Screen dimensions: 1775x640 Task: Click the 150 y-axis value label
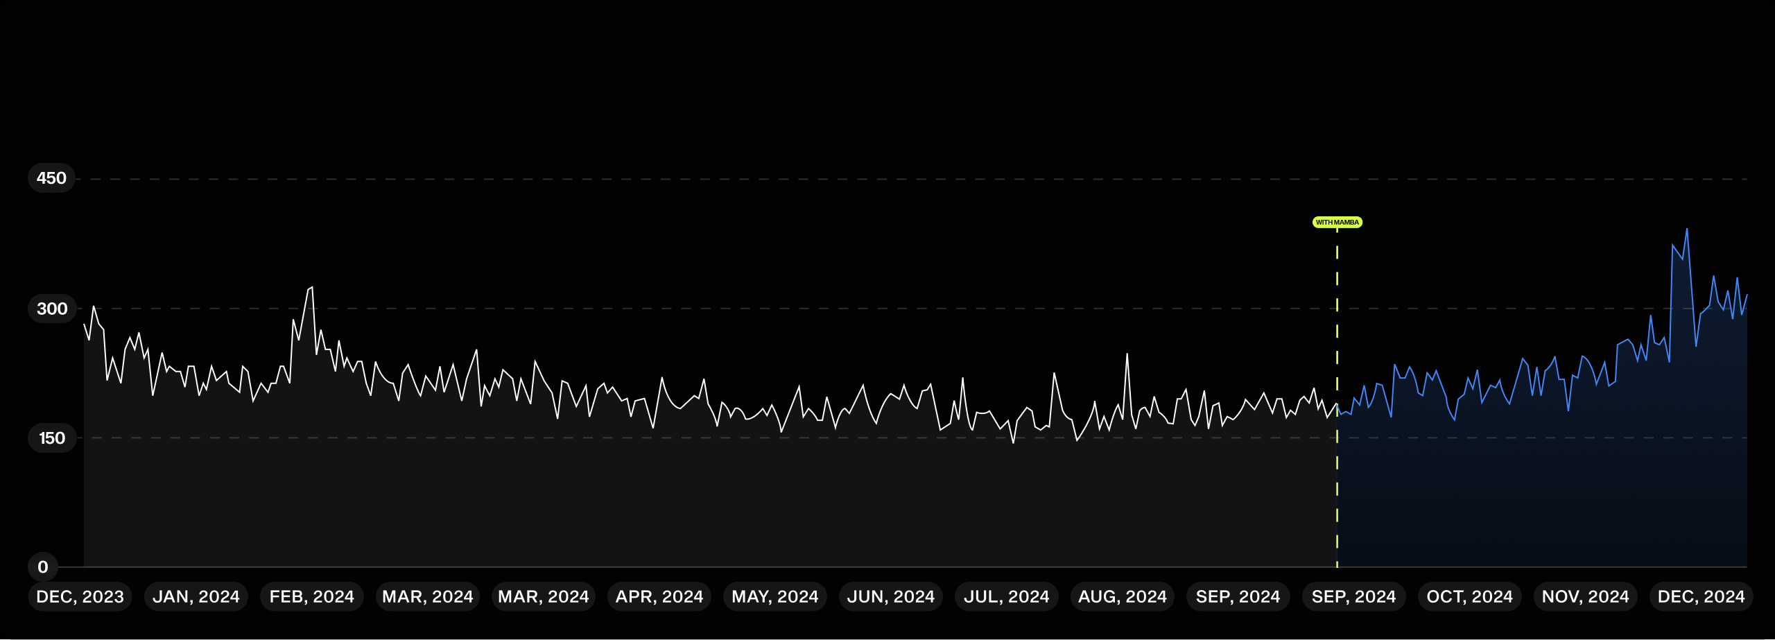51,438
